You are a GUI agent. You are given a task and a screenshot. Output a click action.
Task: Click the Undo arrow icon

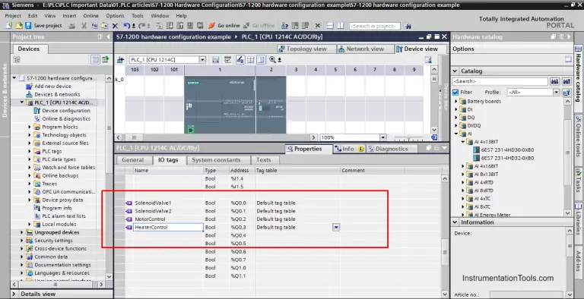[x=127, y=26]
